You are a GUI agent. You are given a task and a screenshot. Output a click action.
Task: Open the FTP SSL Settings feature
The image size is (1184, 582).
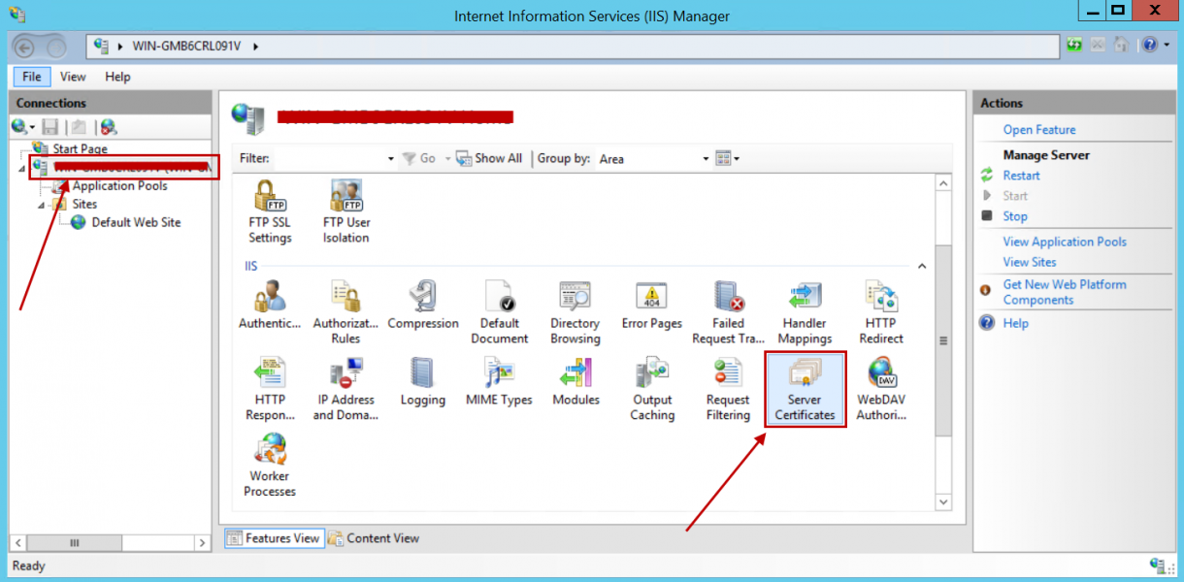point(270,211)
